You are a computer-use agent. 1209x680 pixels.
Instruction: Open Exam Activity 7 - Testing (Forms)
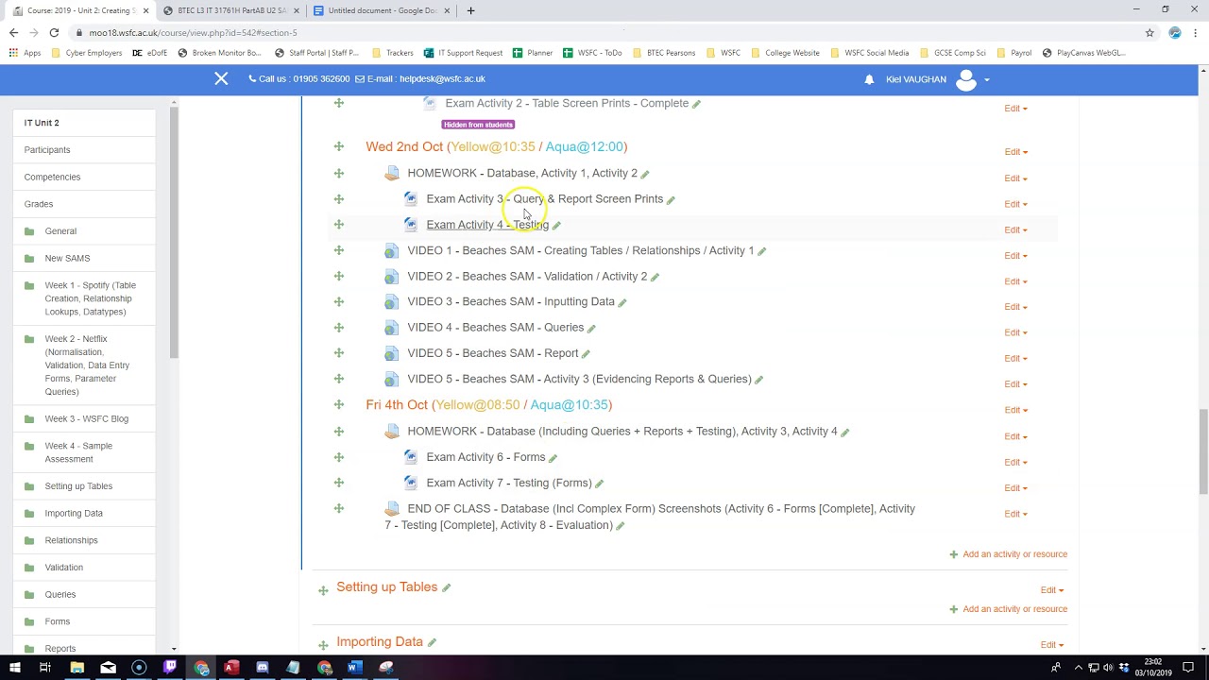coord(509,484)
